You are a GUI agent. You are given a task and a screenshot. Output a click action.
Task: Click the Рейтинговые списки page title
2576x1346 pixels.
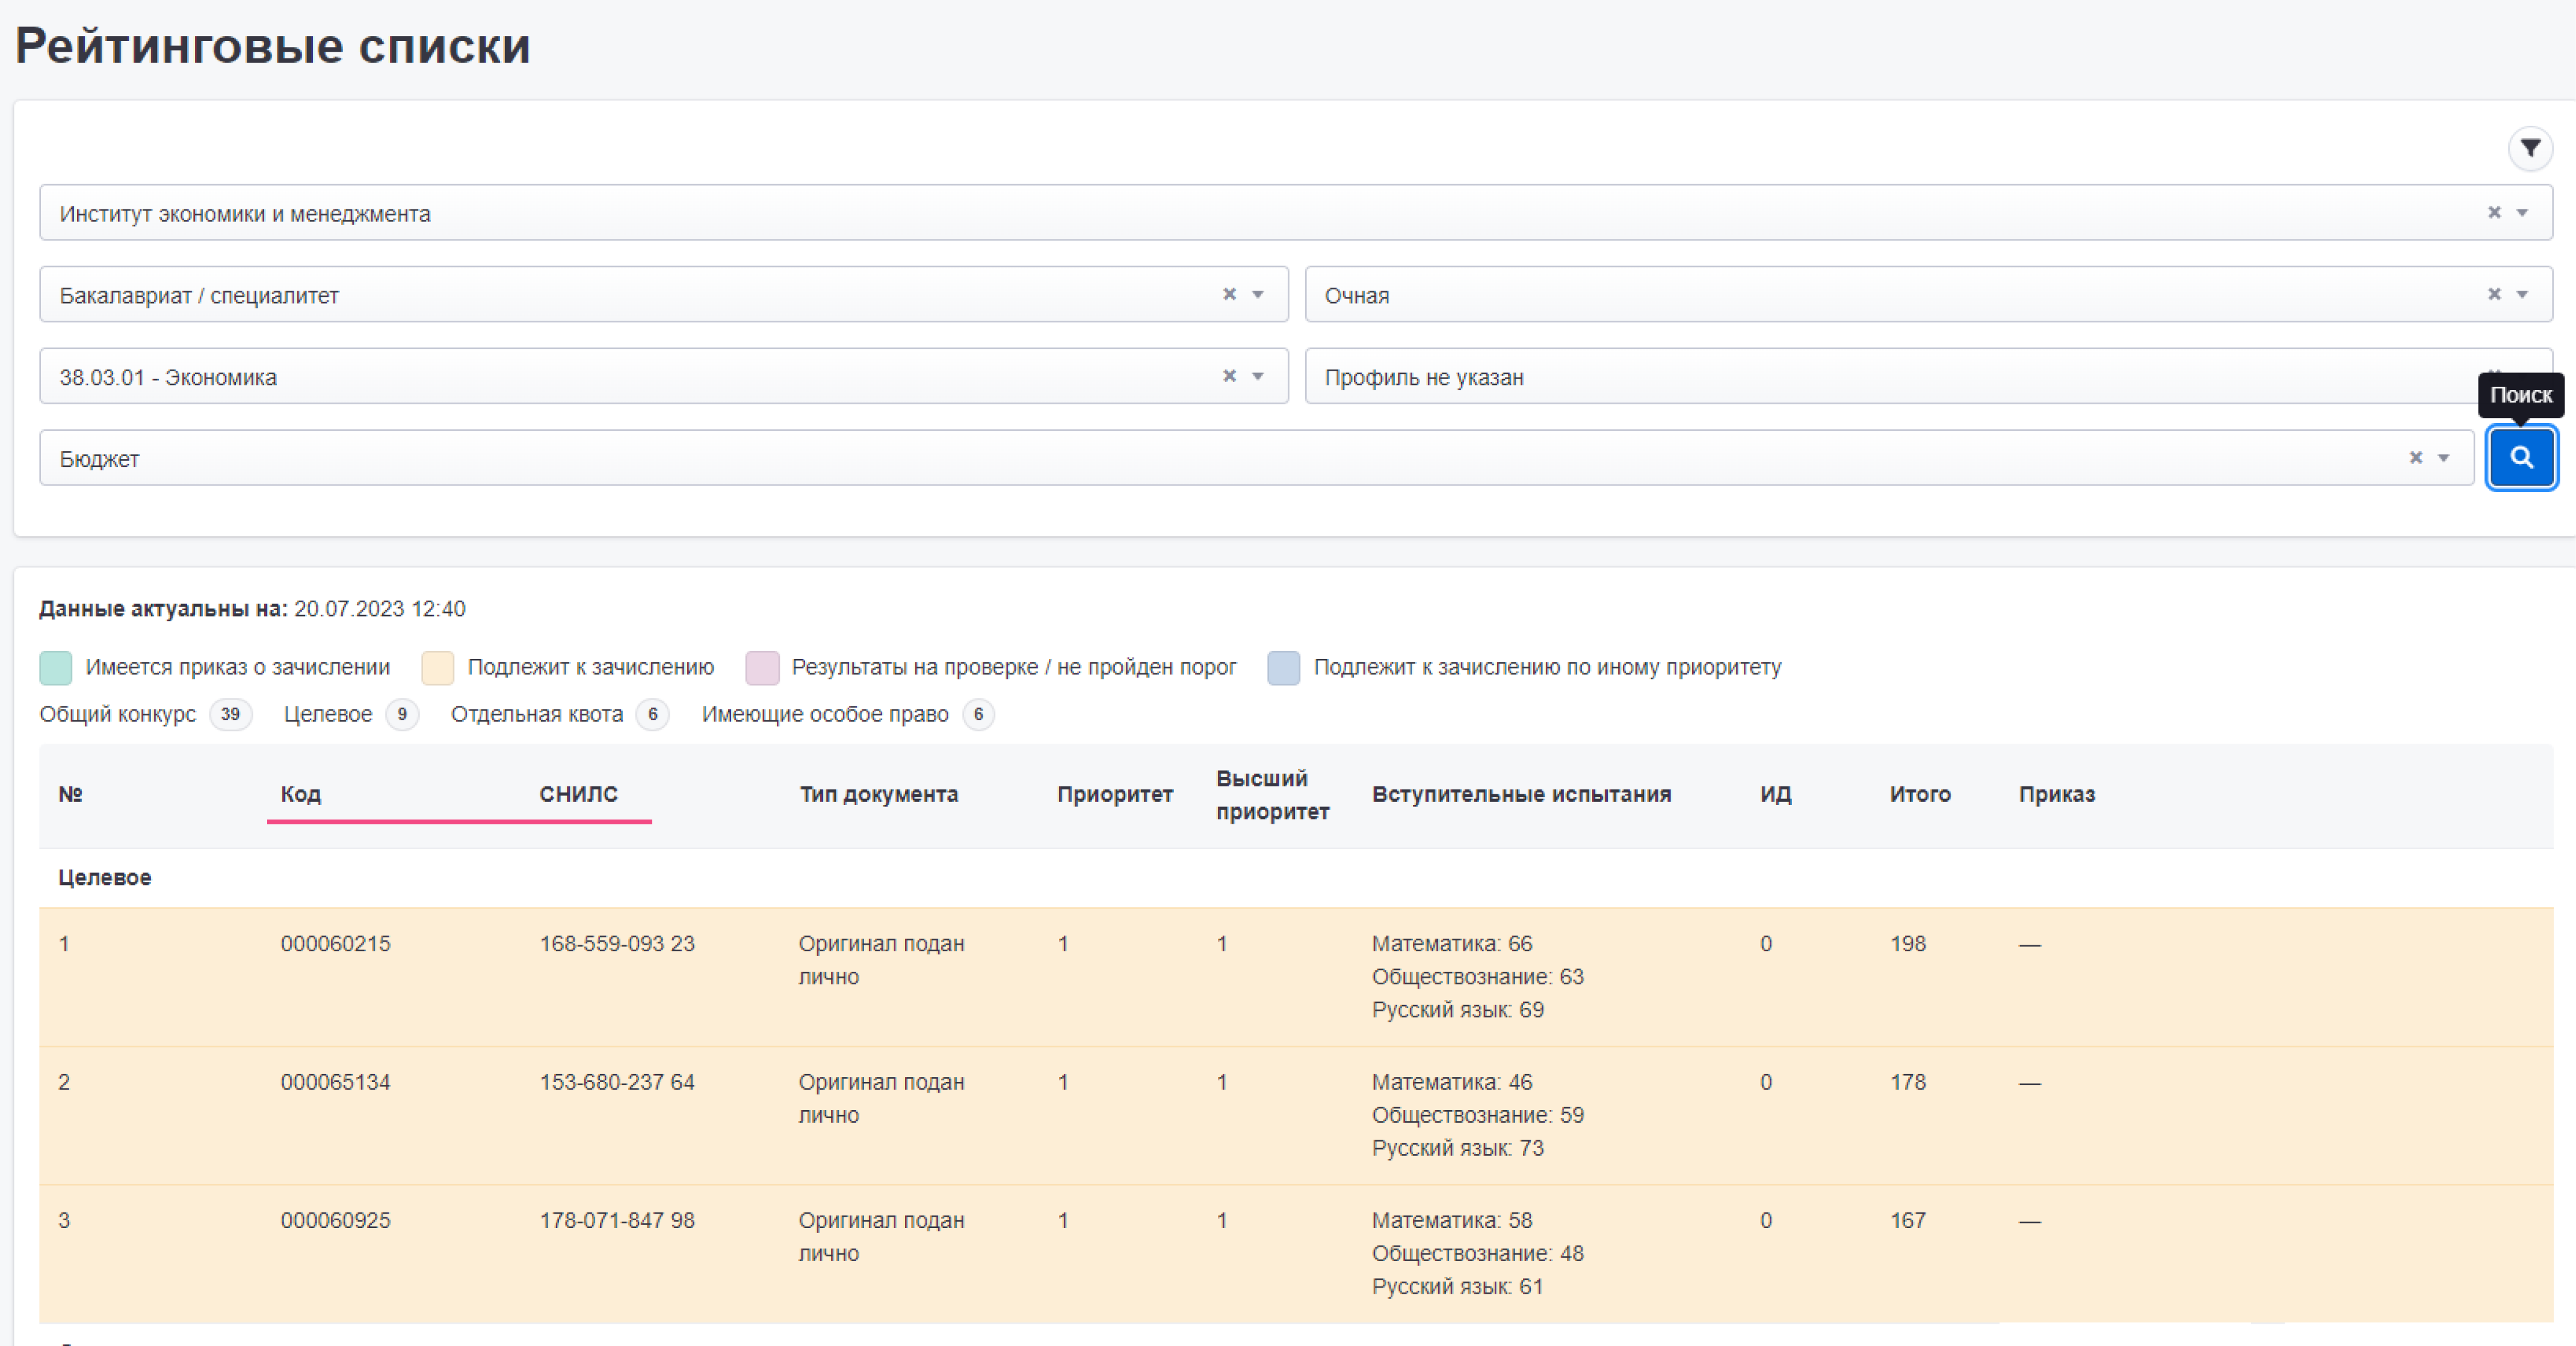click(x=272, y=46)
